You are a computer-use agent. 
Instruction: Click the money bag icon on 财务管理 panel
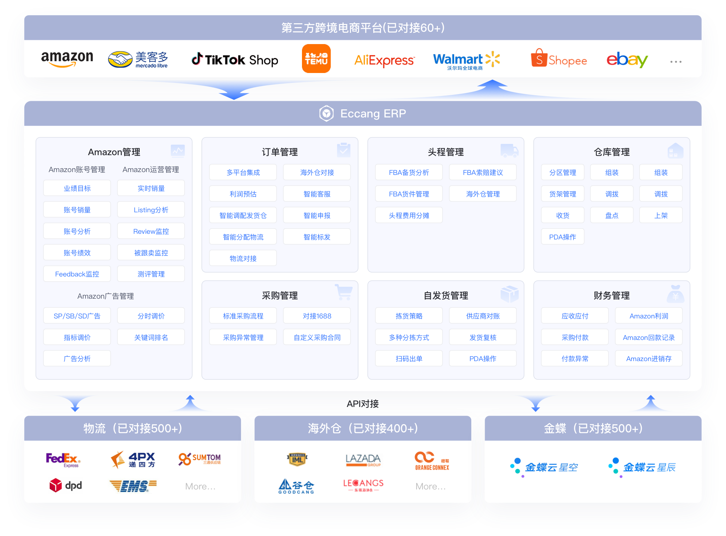click(675, 294)
